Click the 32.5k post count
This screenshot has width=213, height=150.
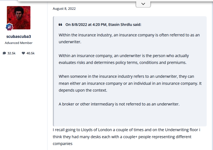(11, 53)
